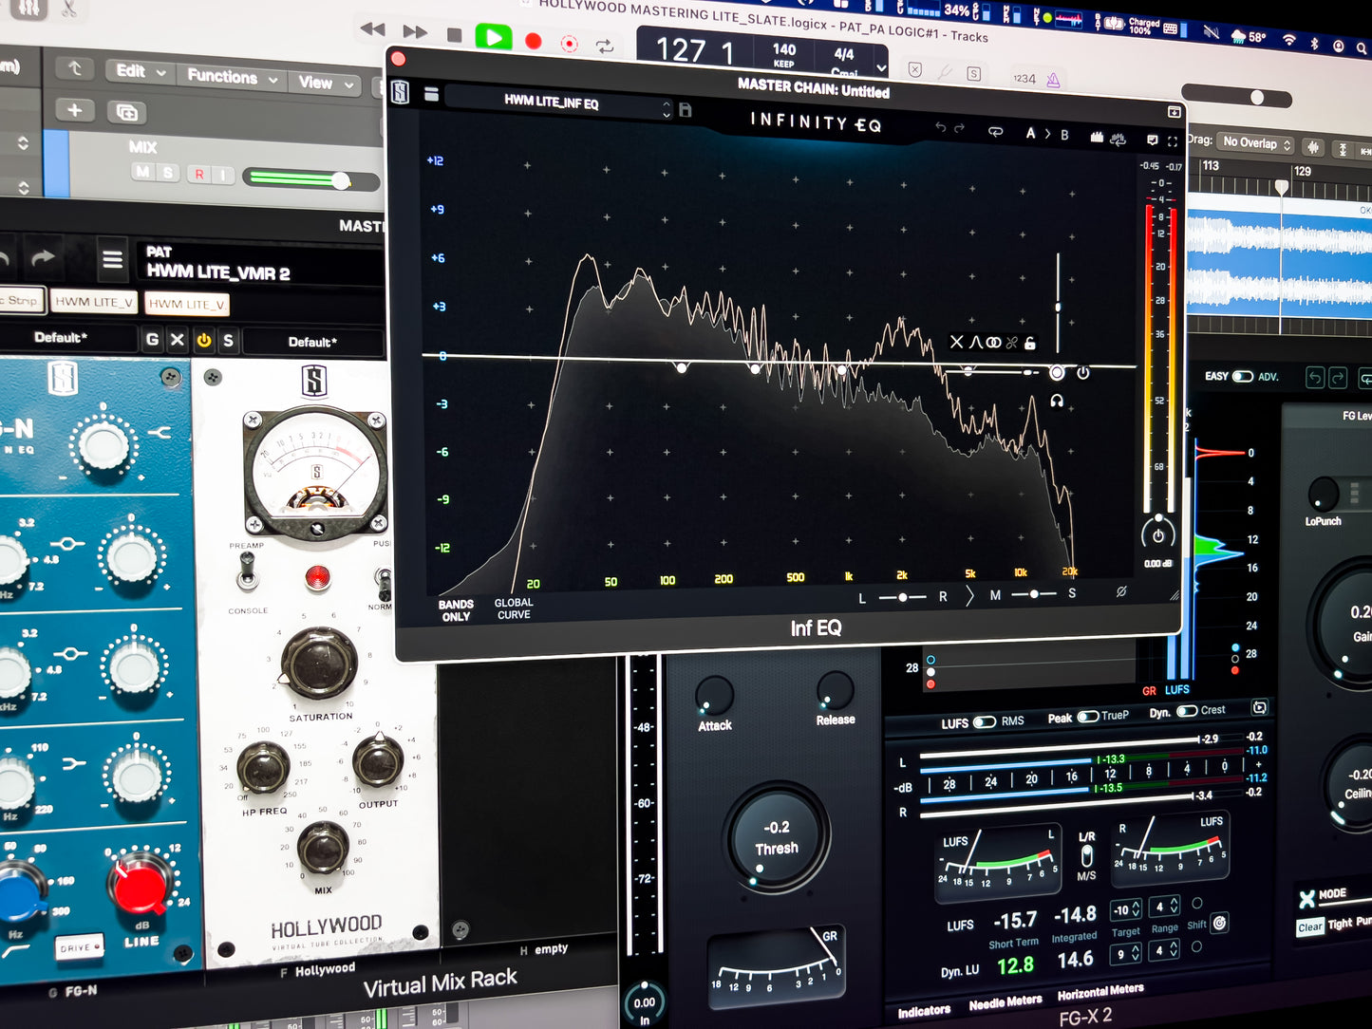Image resolution: width=1372 pixels, height=1029 pixels.
Task: Open the Edit menu in the Tracks area
Action: 140,71
